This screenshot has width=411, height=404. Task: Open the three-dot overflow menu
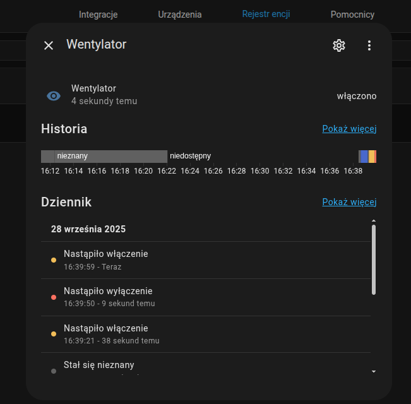point(369,45)
